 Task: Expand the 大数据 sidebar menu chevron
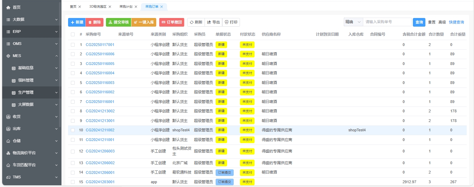(56, 19)
